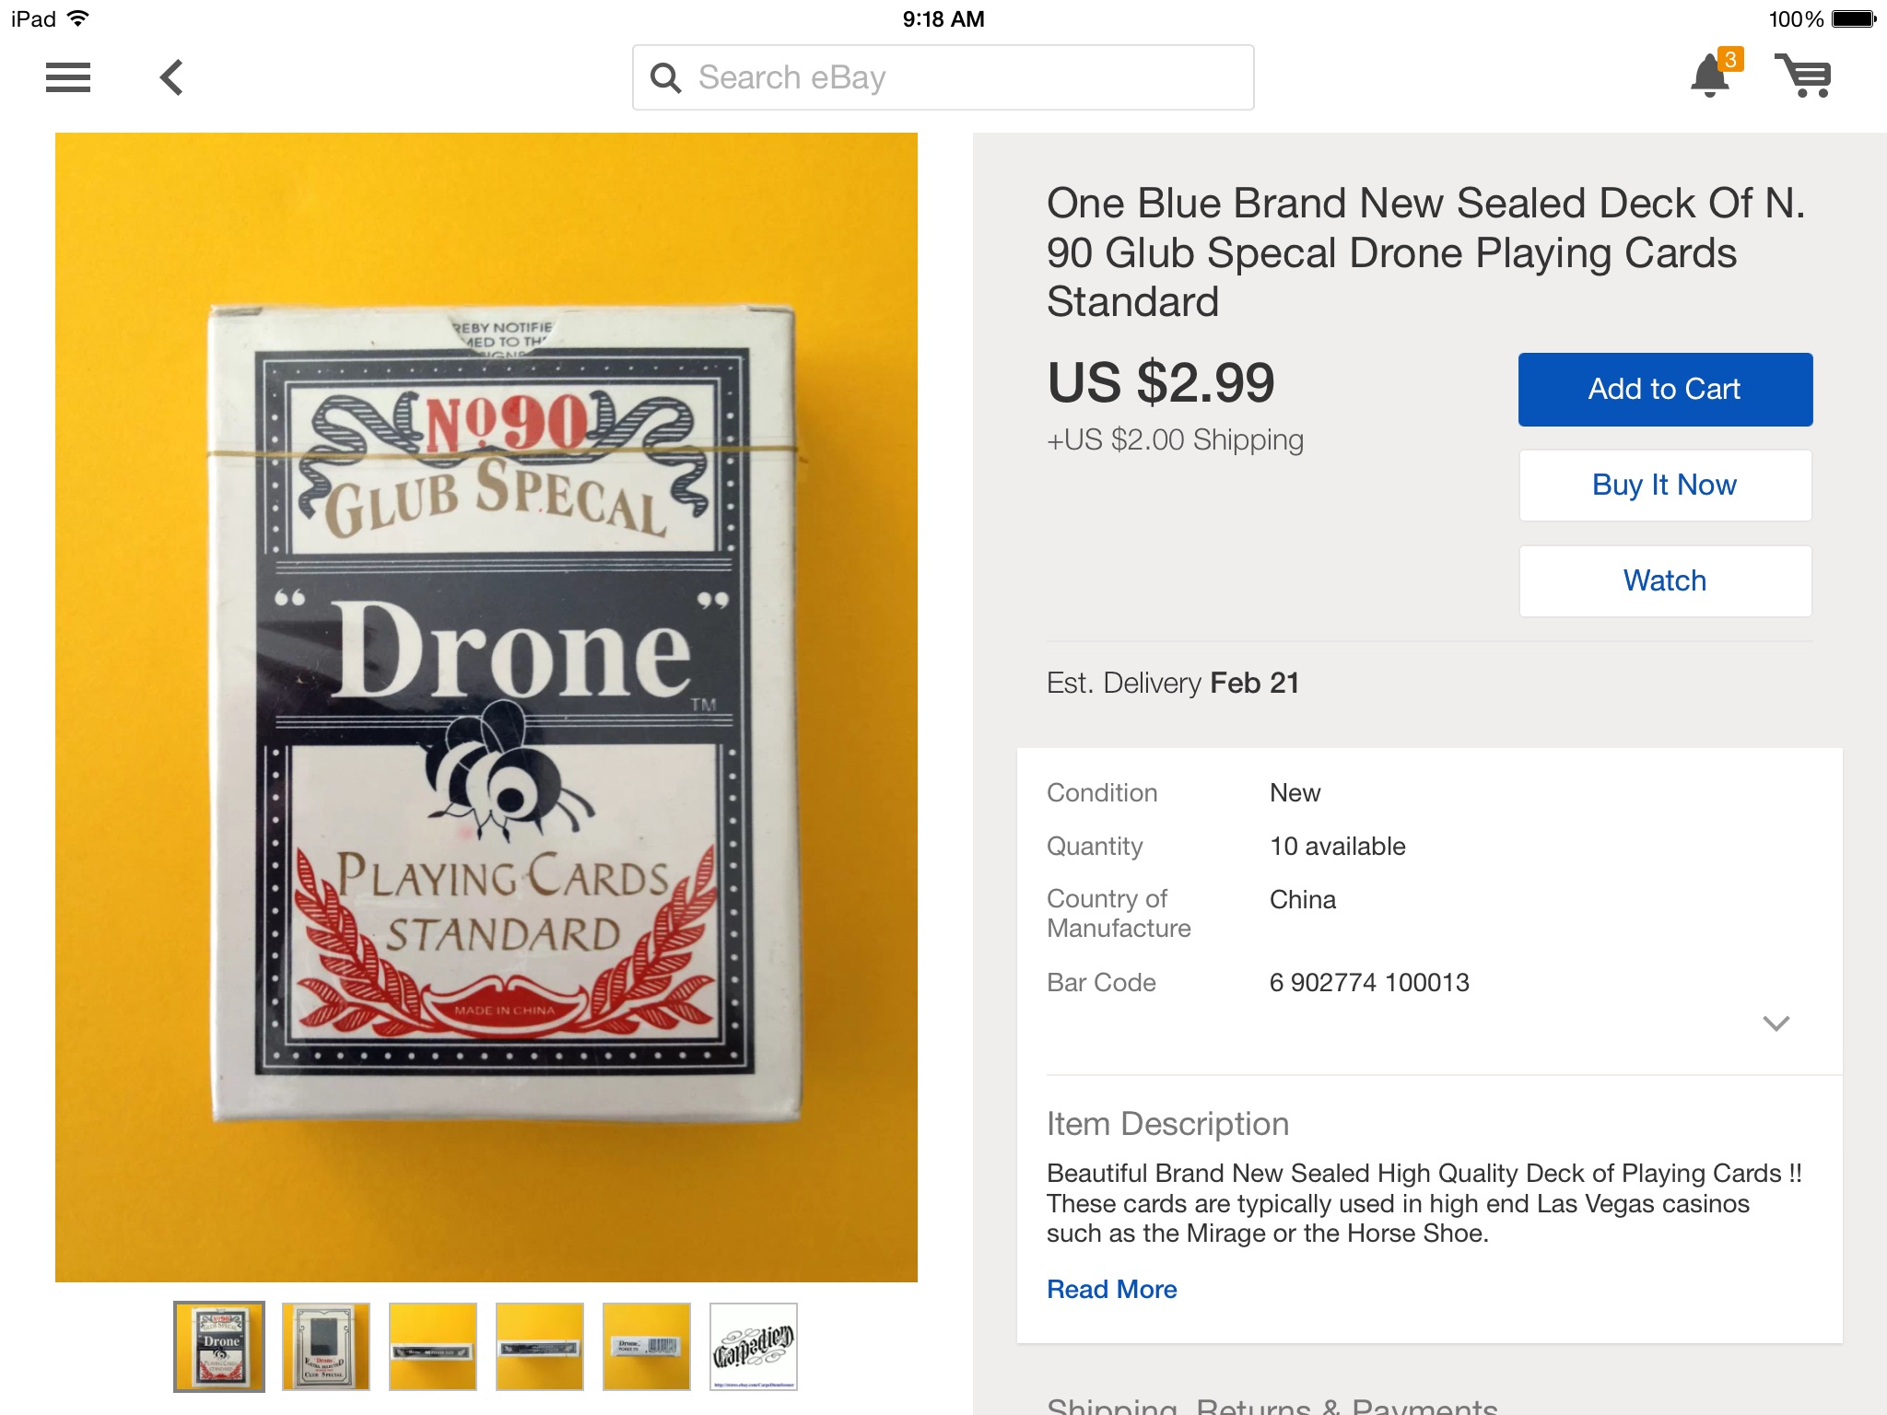Tap the battery indicator
Screen dimensions: 1887x1415
(x=1853, y=18)
